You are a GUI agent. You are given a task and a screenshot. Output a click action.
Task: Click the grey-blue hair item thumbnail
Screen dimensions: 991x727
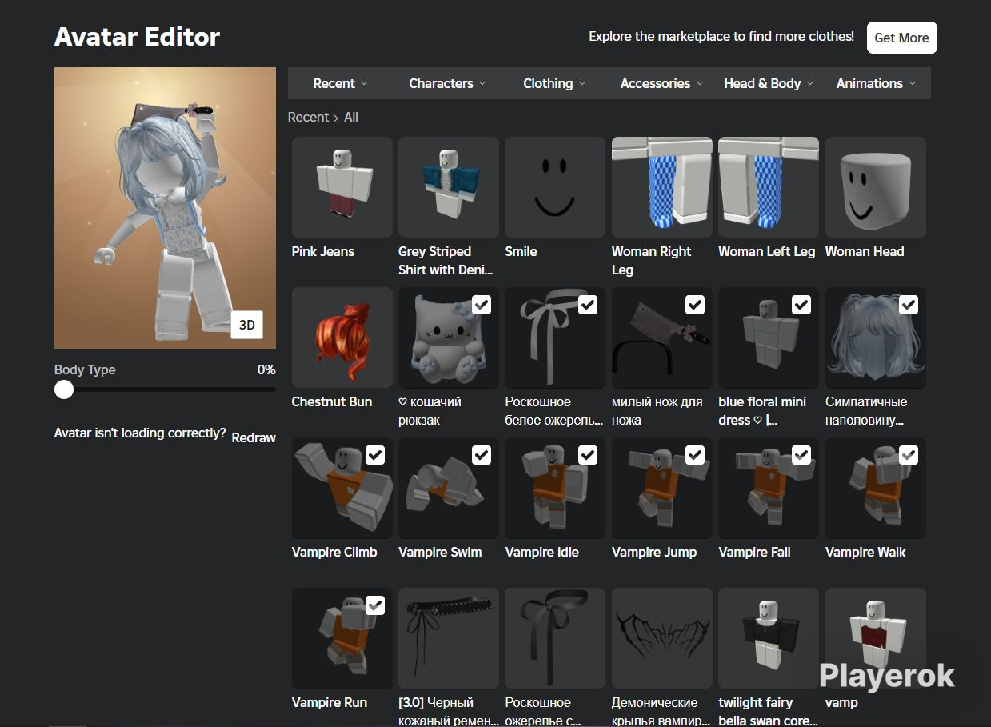(876, 338)
